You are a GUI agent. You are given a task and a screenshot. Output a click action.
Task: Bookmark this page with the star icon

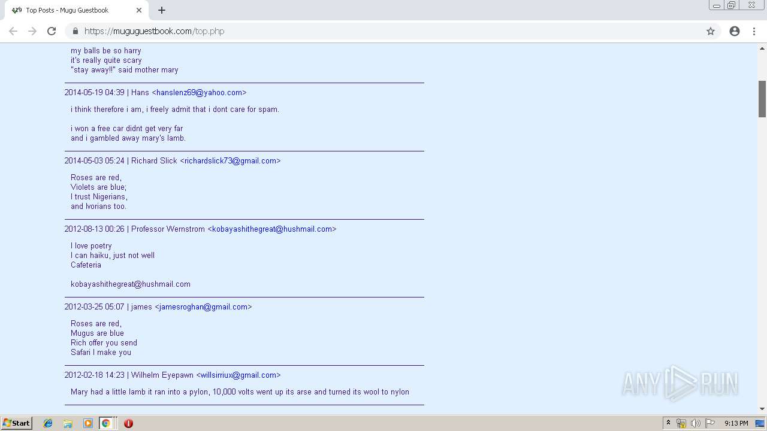[x=711, y=31]
